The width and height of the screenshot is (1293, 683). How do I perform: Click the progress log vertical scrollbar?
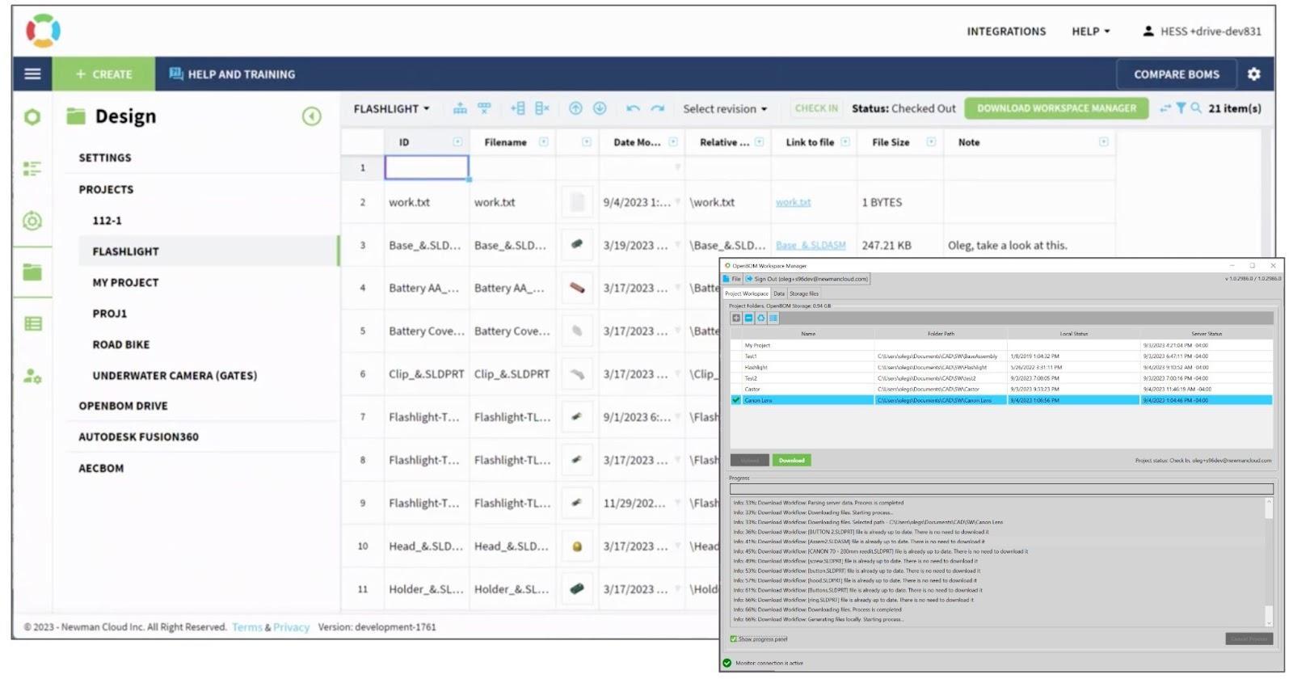[1269, 563]
